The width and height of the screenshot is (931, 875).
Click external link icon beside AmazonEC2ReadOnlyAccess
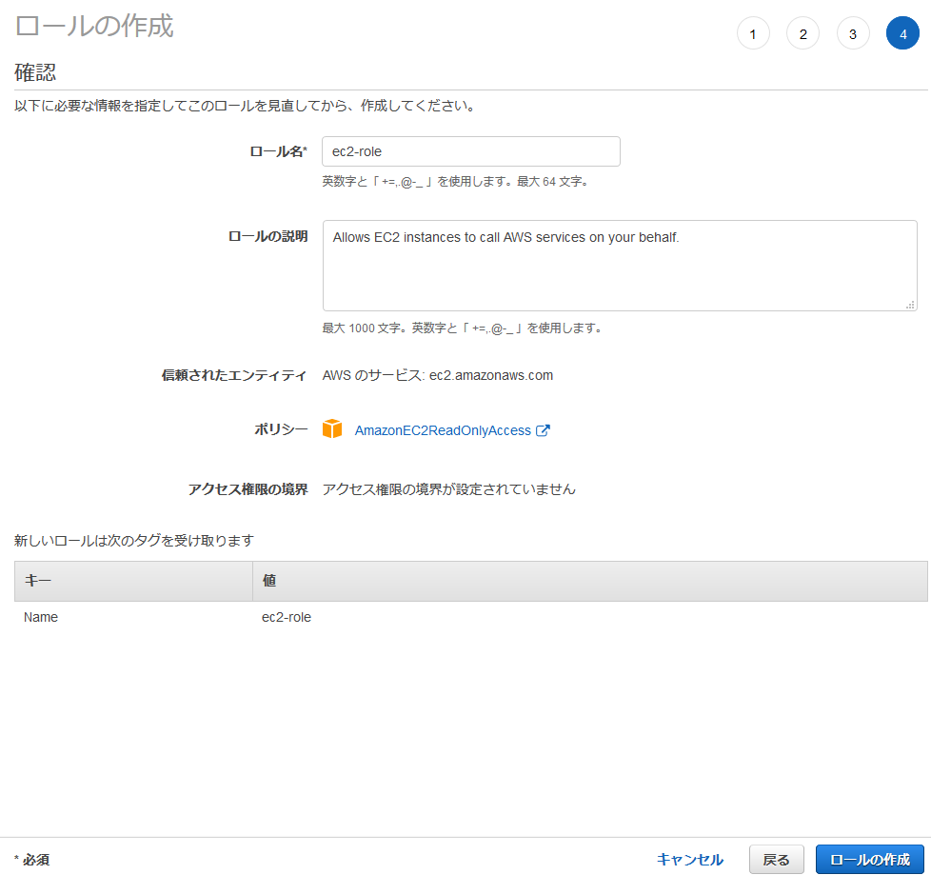pyautogui.click(x=543, y=430)
